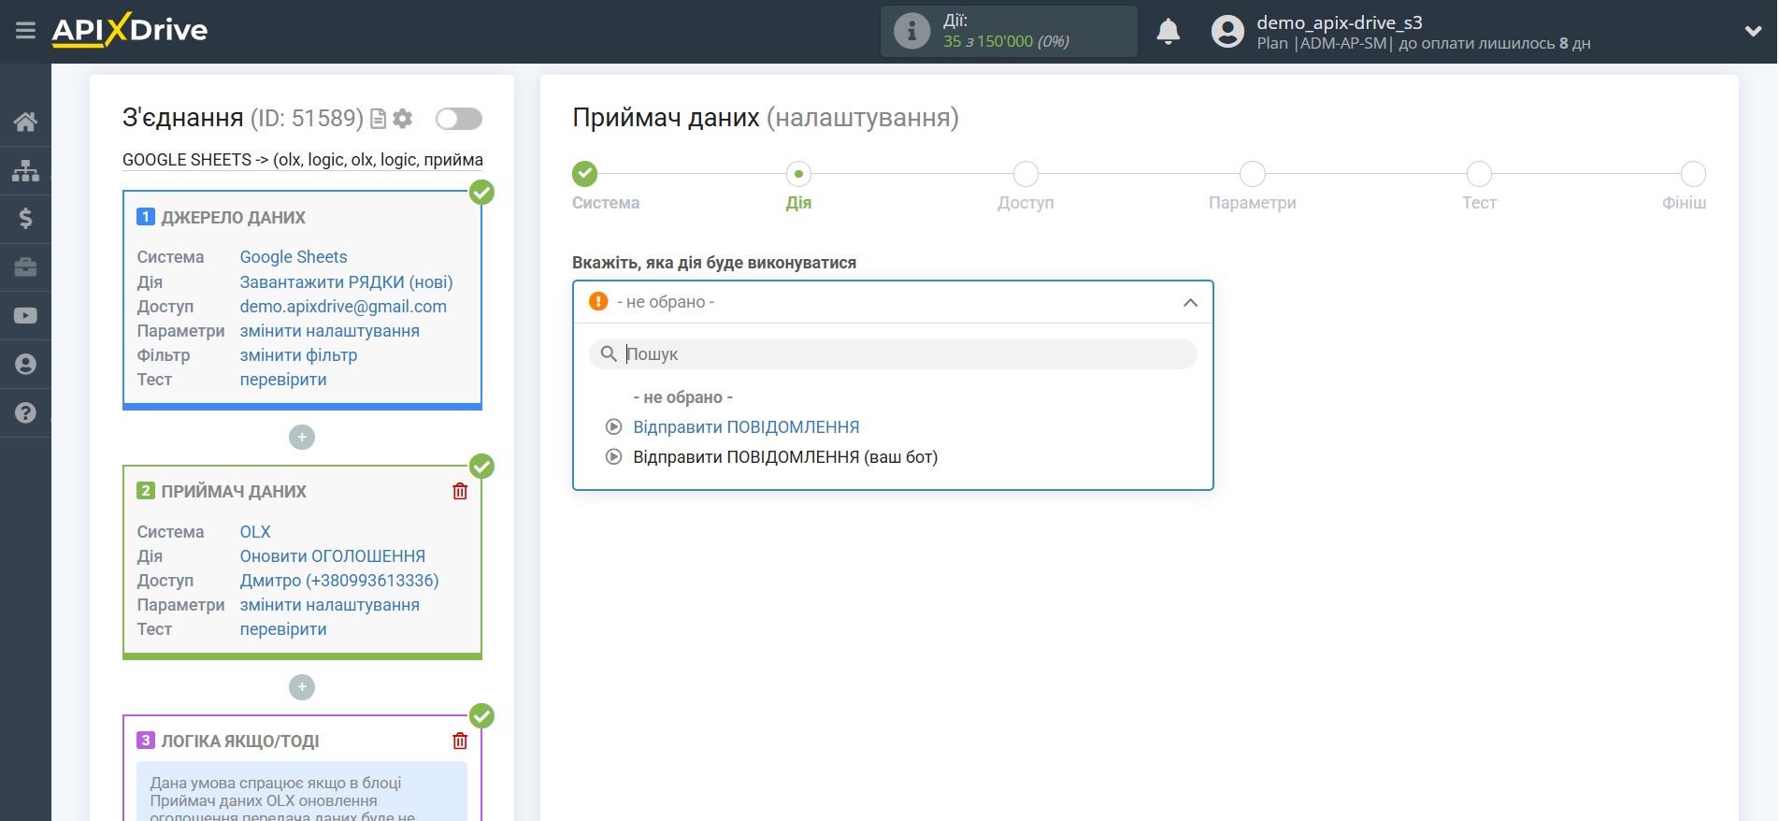Add block after ПРИЙМАЧ ДАНИХ OLX
The height and width of the screenshot is (821, 1779).
[302, 687]
